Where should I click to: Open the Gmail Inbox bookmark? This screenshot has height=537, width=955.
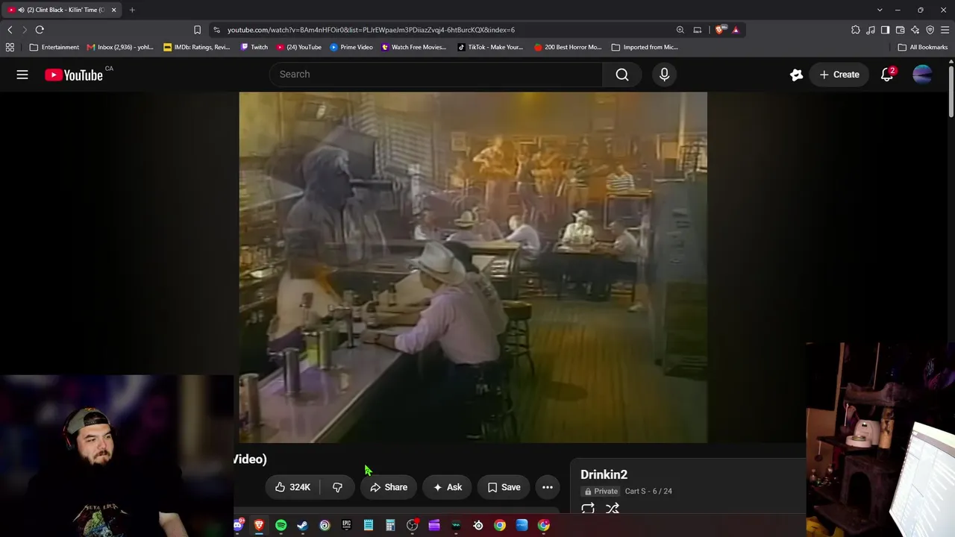coord(120,47)
